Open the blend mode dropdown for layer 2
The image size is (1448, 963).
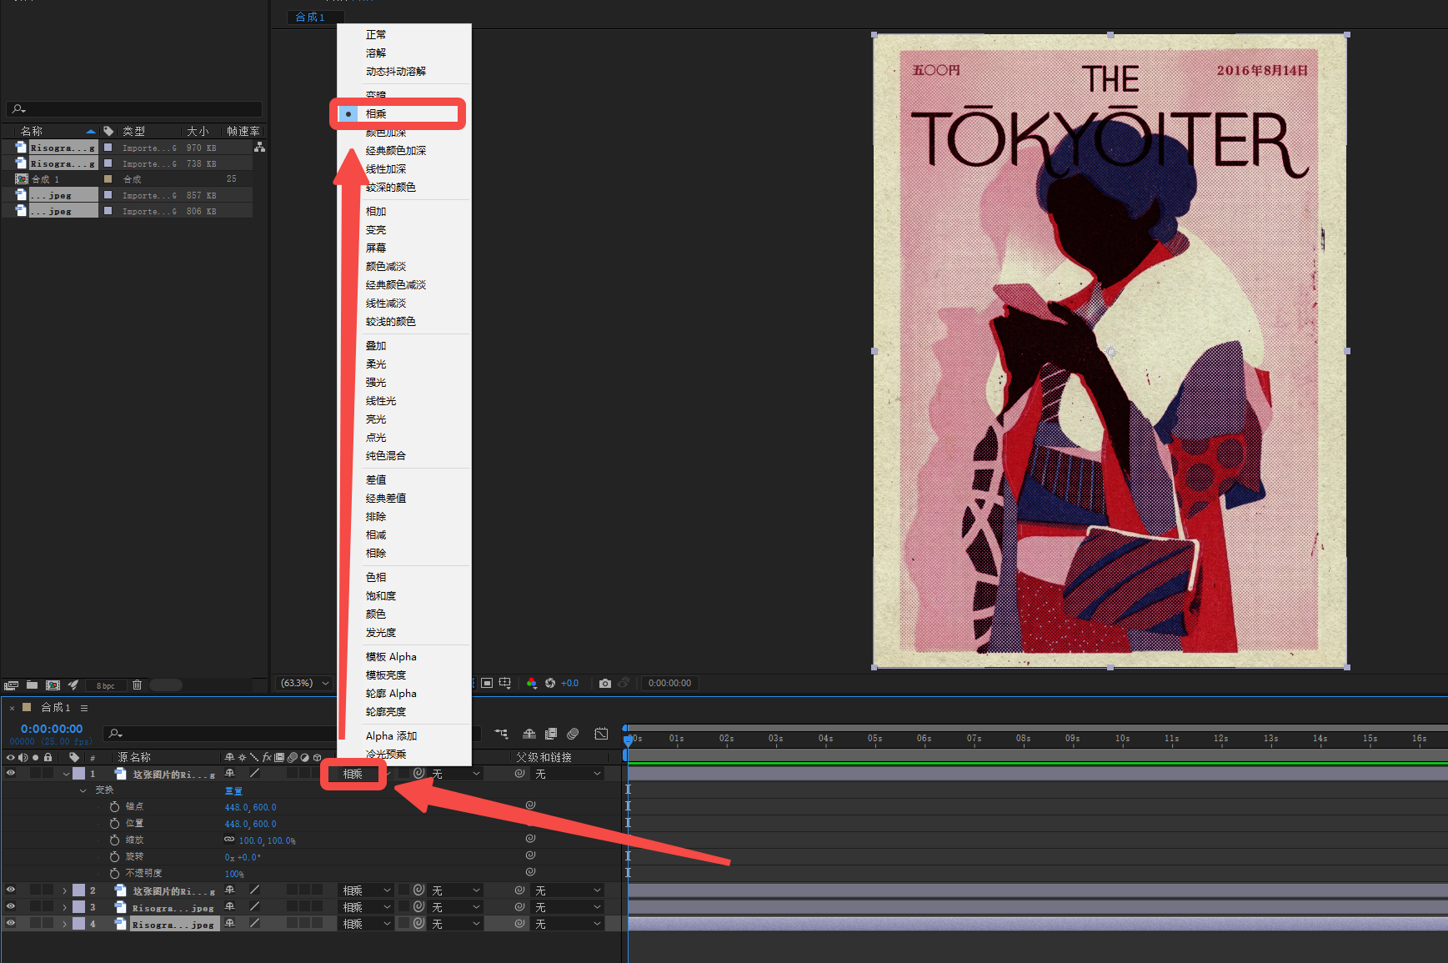click(366, 890)
